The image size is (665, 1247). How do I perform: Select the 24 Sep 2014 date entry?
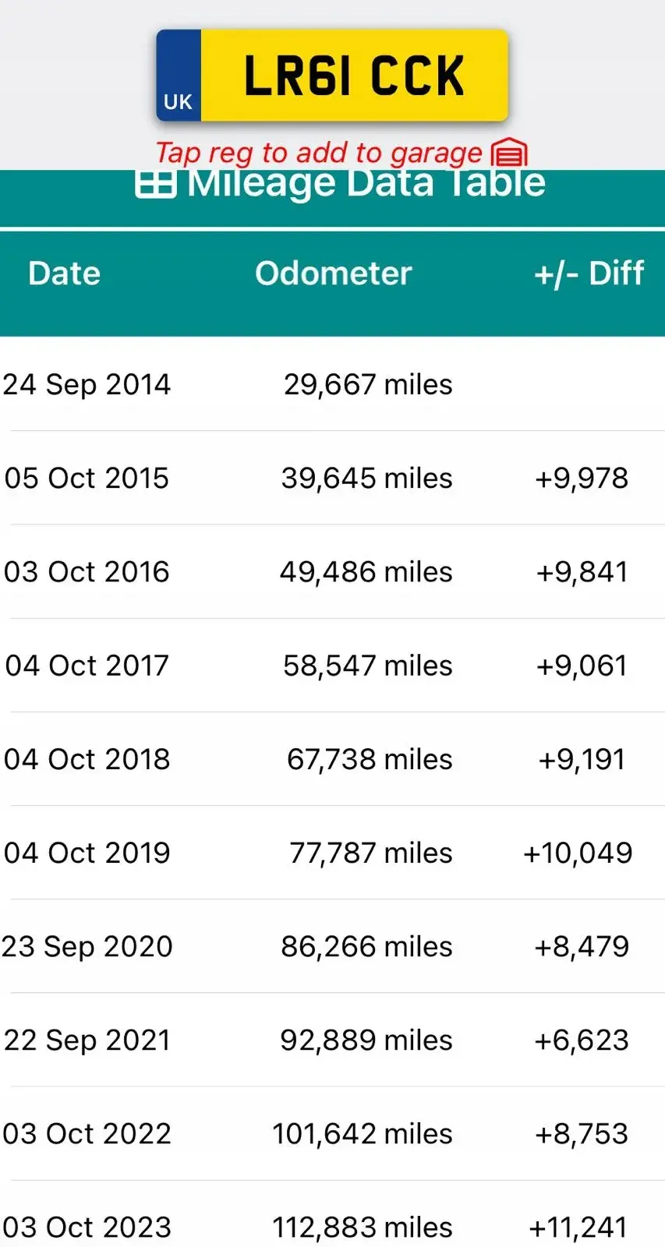[87, 384]
